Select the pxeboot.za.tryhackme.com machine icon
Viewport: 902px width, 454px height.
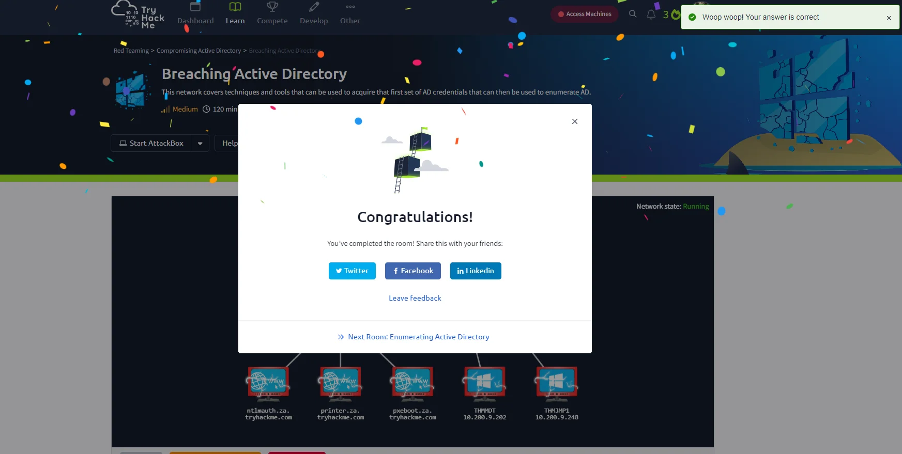point(412,384)
